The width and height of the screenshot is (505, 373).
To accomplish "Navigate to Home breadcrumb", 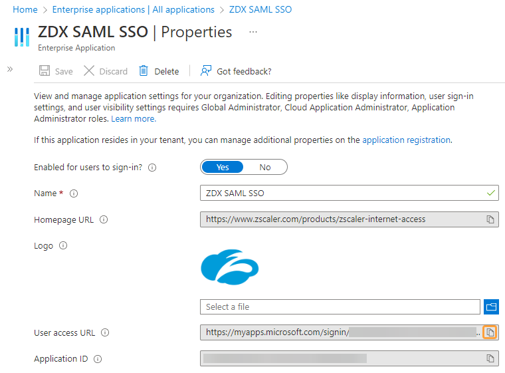I will (25, 9).
